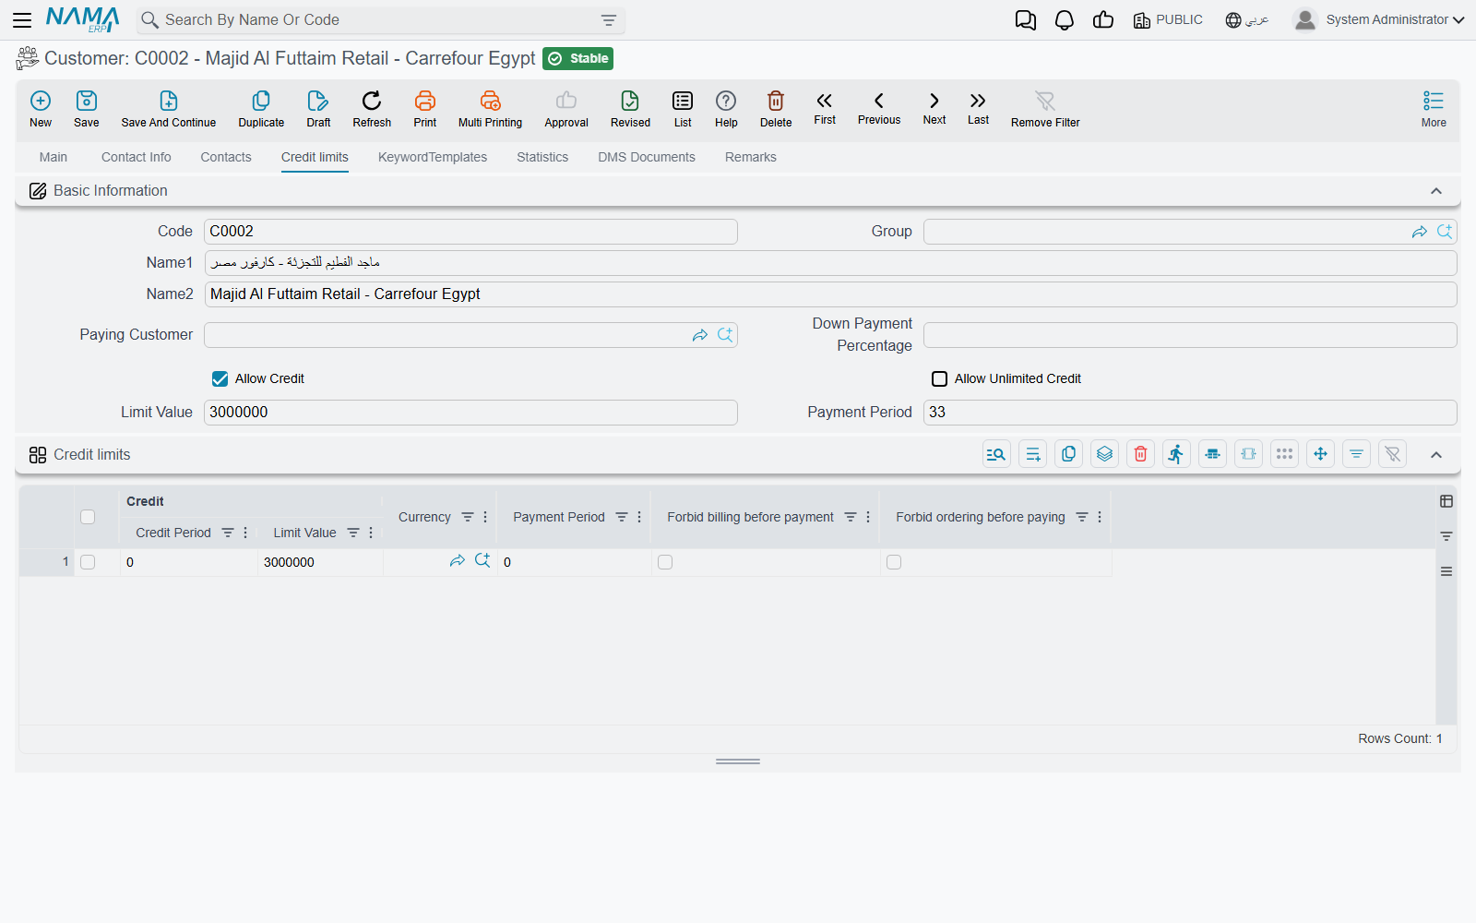Click Save And Continue icon

tap(169, 109)
